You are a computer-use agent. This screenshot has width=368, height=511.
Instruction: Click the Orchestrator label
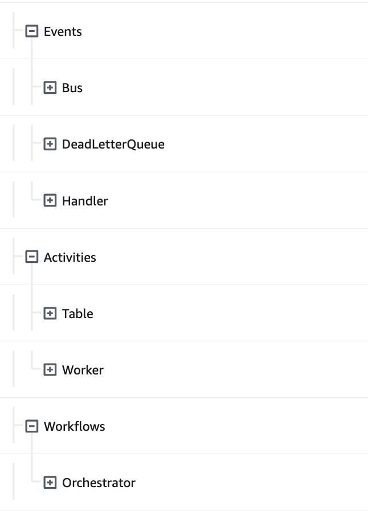click(x=99, y=483)
